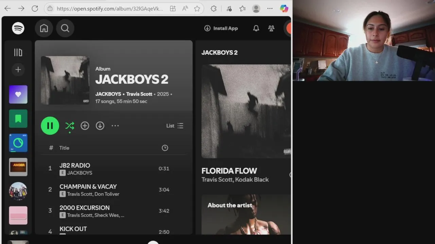Click the Spotify logo
This screenshot has height=244, width=435.
pos(18,28)
